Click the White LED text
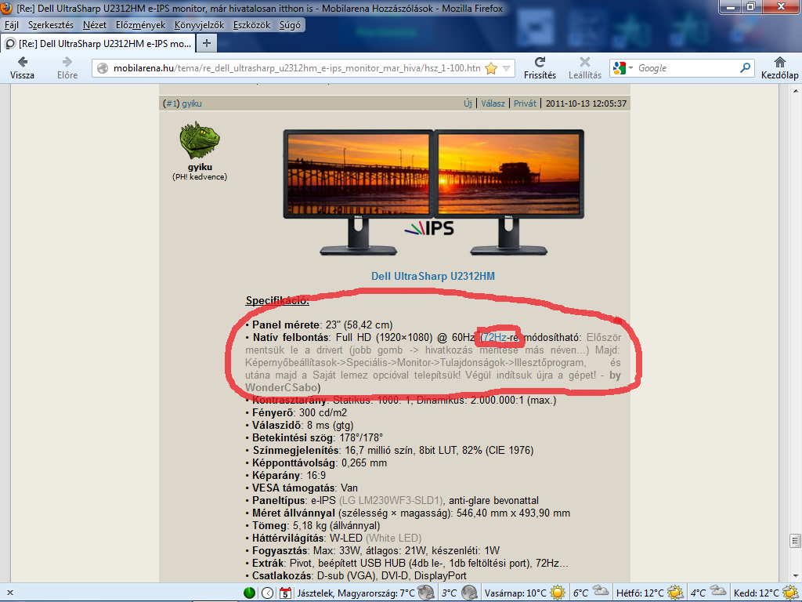 393,538
